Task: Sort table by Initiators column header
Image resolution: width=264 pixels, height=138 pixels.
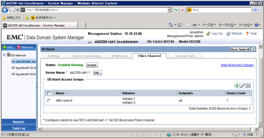Action: point(129,93)
